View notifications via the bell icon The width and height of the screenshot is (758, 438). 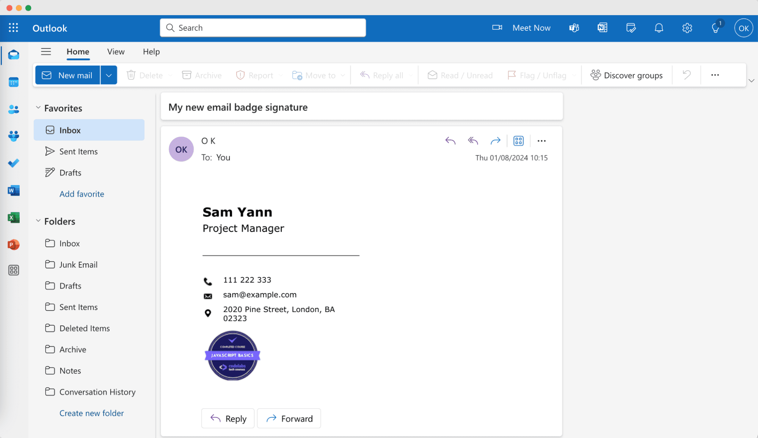[x=659, y=28]
